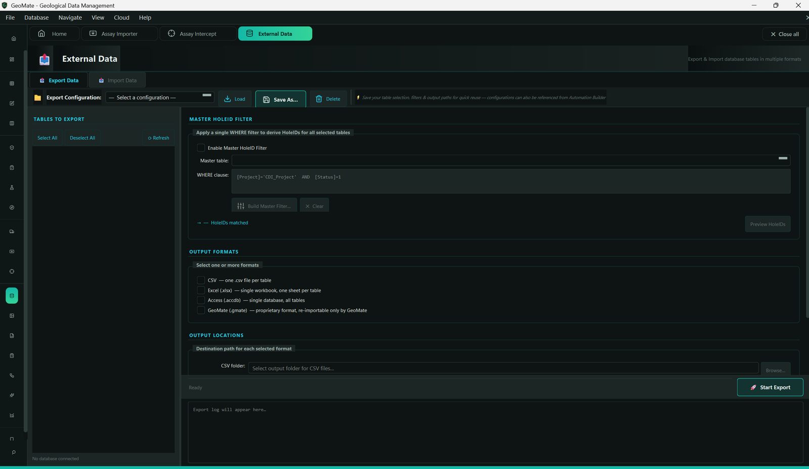Open the chart line icon in the sidebar
The height and width of the screenshot is (469, 809).
pyautogui.click(x=12, y=415)
